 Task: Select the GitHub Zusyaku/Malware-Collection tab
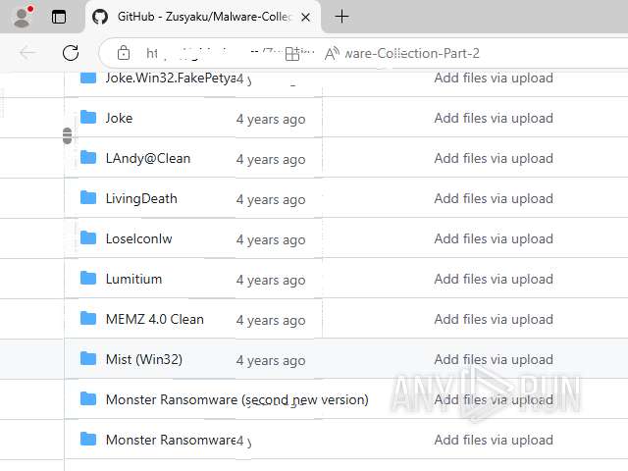point(203,17)
